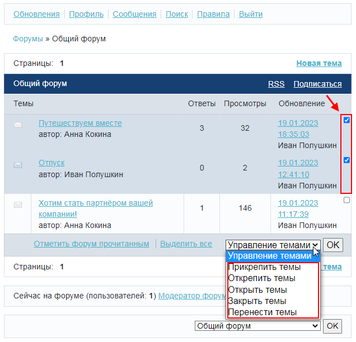
Task: Open topic Хотим стать партнёром вашей компании!
Action: click(x=96, y=208)
